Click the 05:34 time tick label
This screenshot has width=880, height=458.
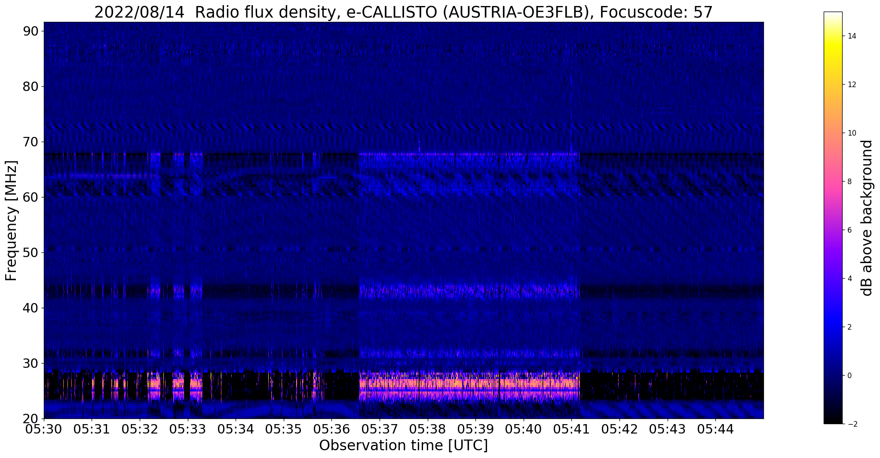(236, 429)
